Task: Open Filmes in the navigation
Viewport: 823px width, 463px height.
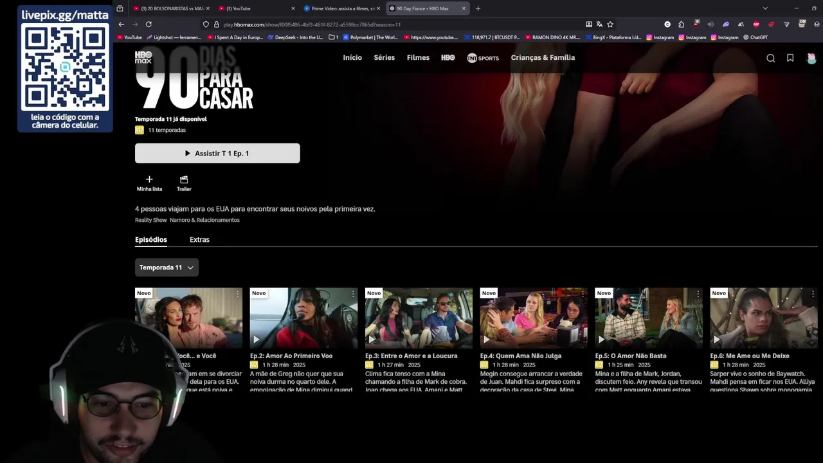Action: (418, 58)
